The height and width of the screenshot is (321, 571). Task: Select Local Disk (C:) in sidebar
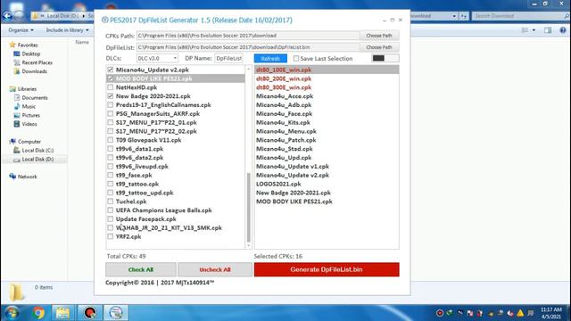[37, 151]
